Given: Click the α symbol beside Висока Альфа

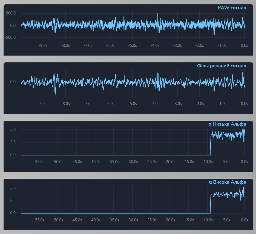Looking at the screenshot, I should pyautogui.click(x=210, y=182).
